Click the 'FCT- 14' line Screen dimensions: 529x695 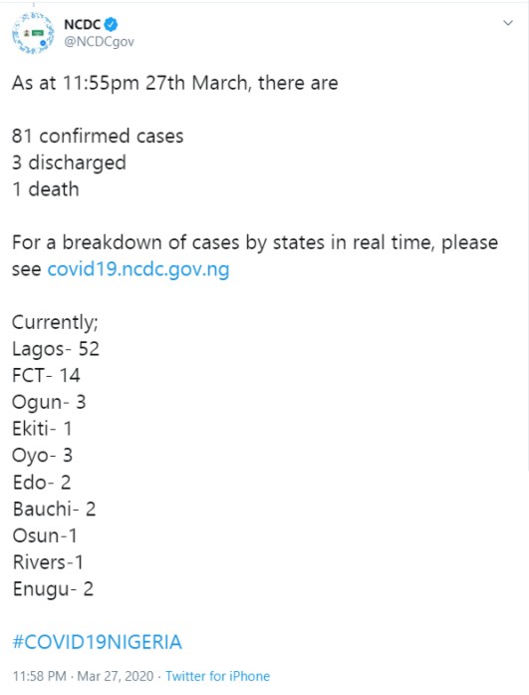[x=46, y=376]
